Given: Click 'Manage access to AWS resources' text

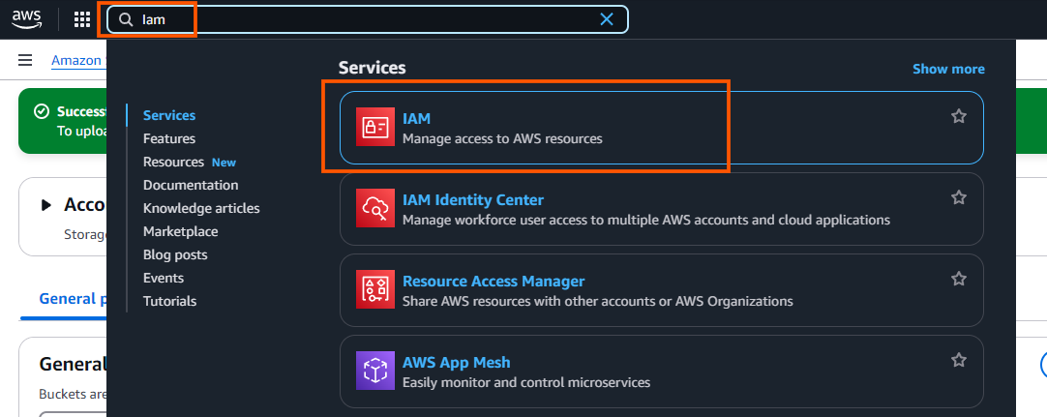Looking at the screenshot, I should [502, 138].
